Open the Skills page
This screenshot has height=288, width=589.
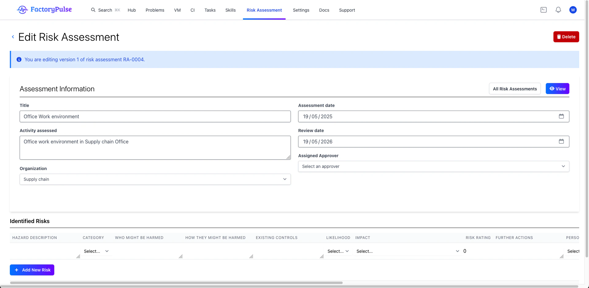(230, 10)
